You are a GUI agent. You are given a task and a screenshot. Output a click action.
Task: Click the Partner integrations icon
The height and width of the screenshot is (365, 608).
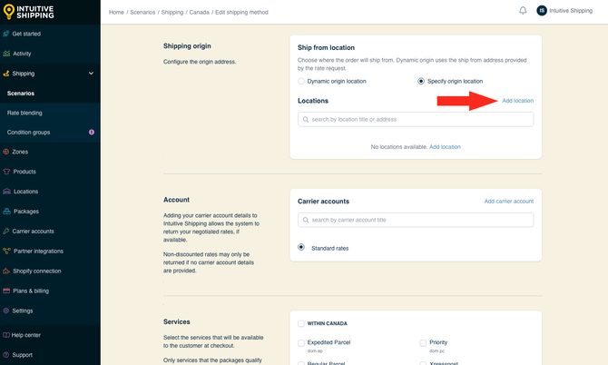[x=6, y=251]
